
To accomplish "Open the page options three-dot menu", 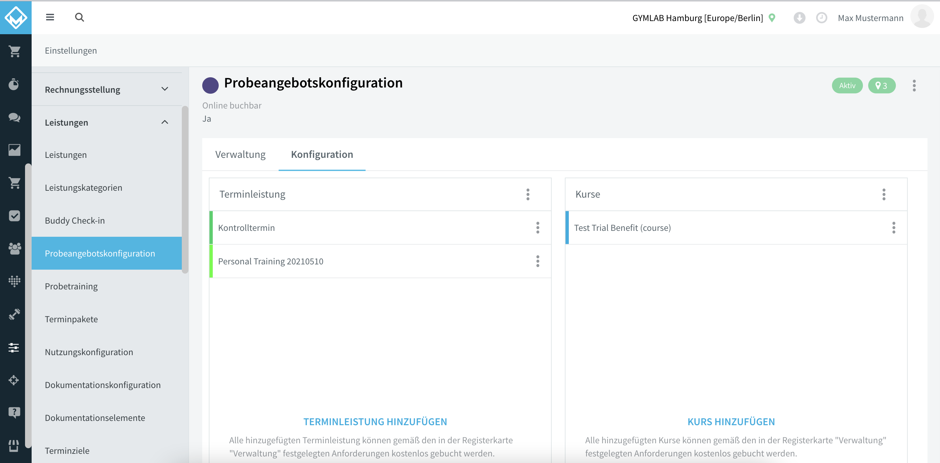I will 914,85.
